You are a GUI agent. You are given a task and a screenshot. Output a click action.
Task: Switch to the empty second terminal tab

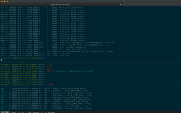pos(152,5)
